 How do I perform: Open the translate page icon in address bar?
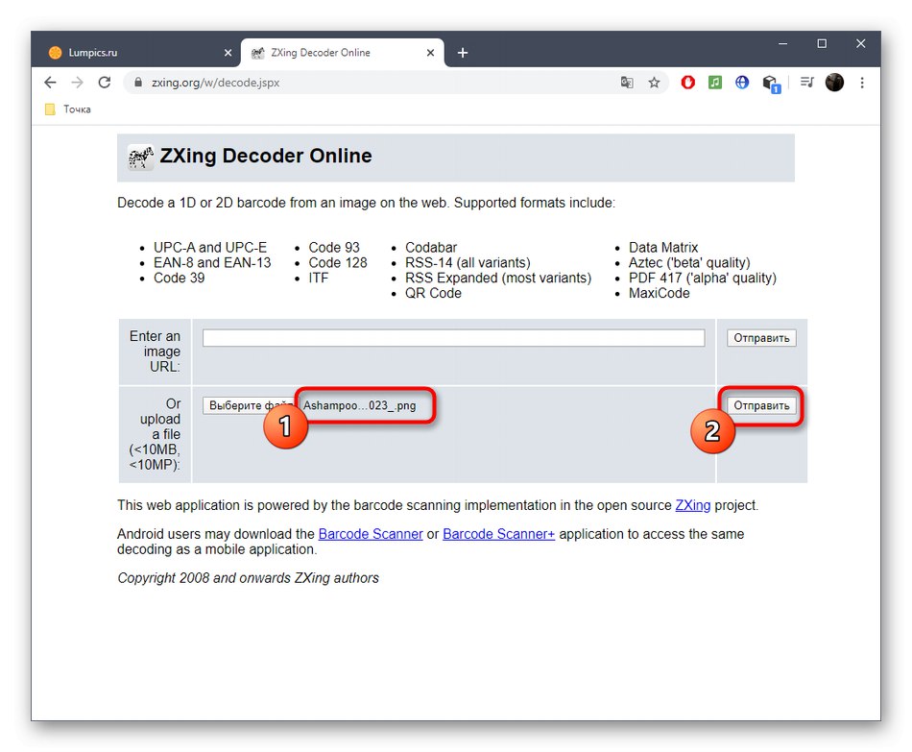(x=627, y=83)
